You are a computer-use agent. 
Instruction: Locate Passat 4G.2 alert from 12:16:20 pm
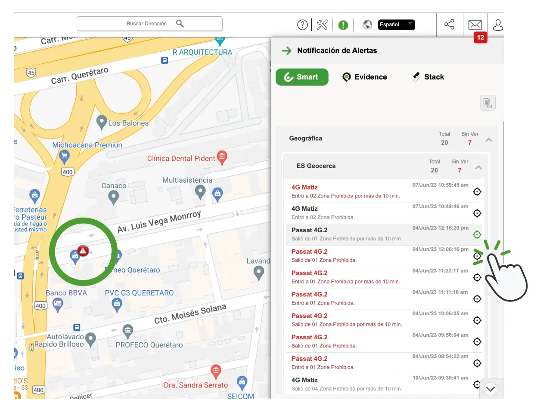pos(477,235)
